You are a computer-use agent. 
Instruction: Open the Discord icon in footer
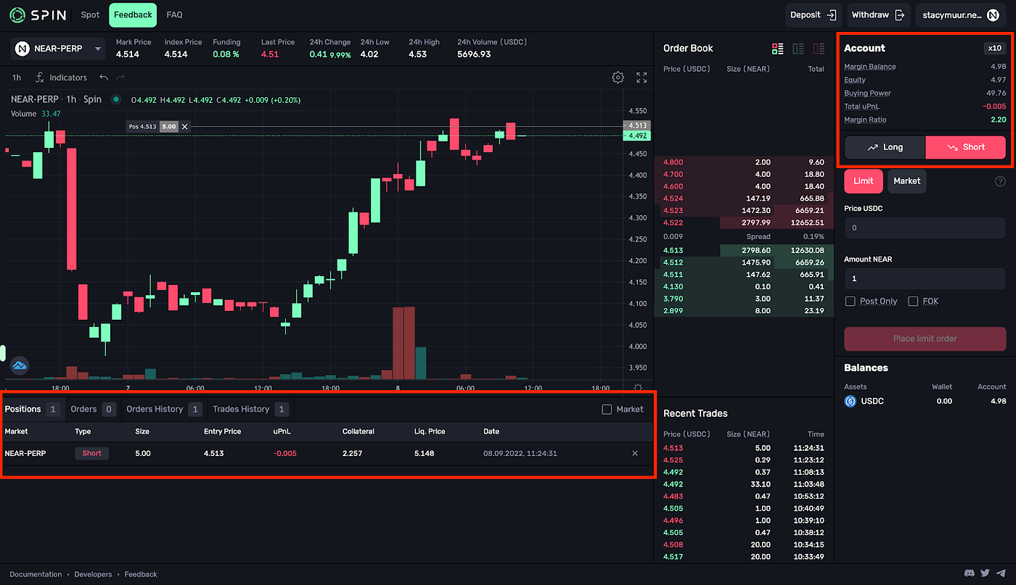pos(969,573)
